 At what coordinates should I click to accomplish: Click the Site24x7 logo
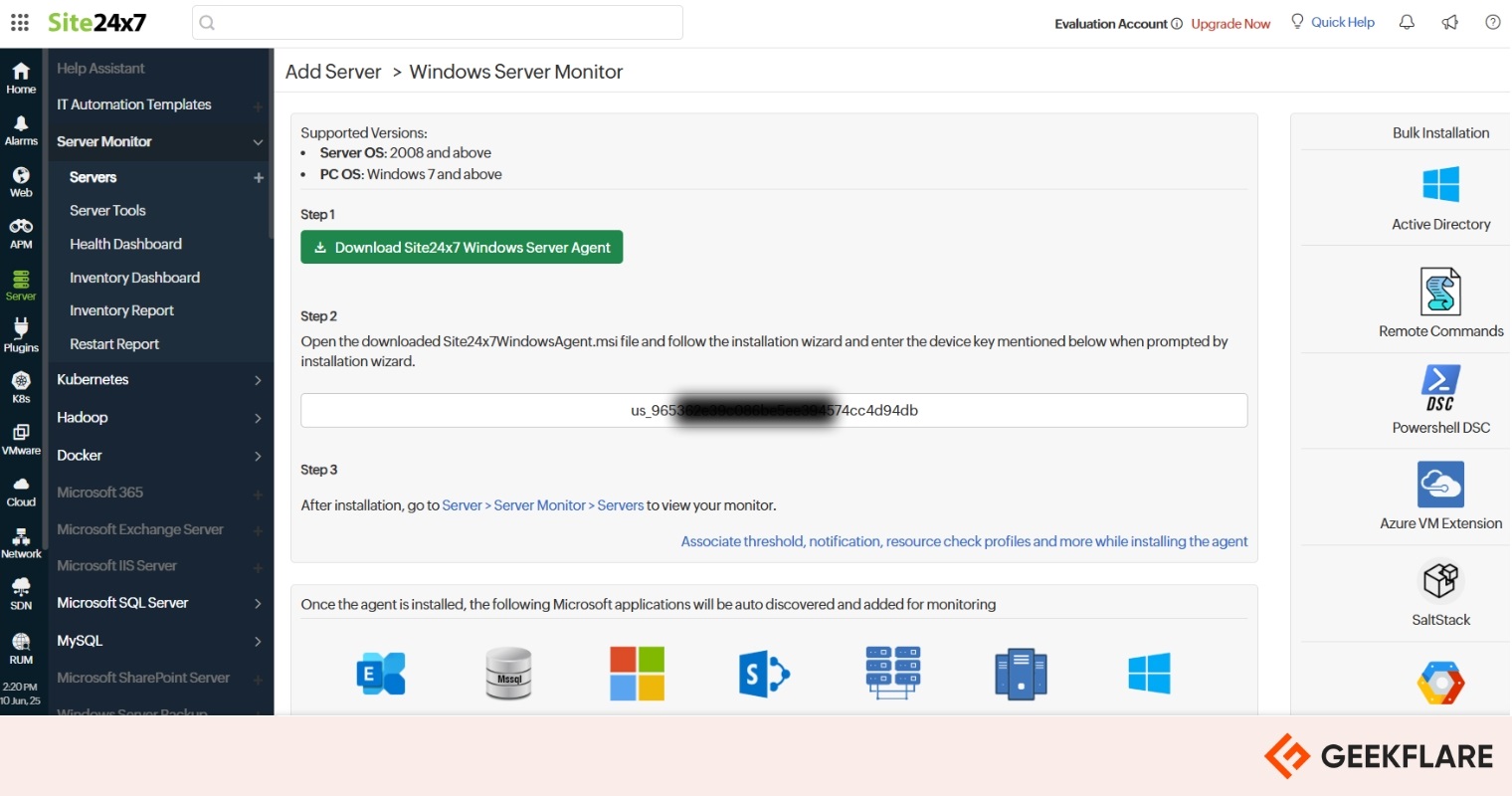coord(96,22)
